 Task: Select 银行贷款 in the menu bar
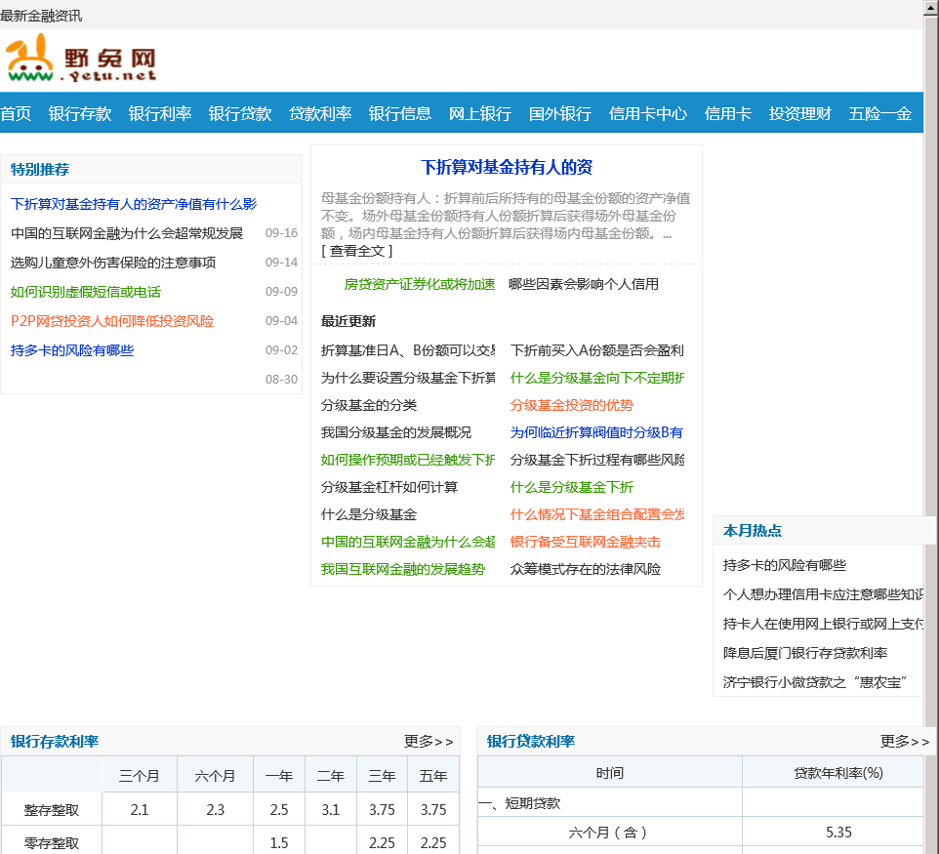pyautogui.click(x=240, y=113)
